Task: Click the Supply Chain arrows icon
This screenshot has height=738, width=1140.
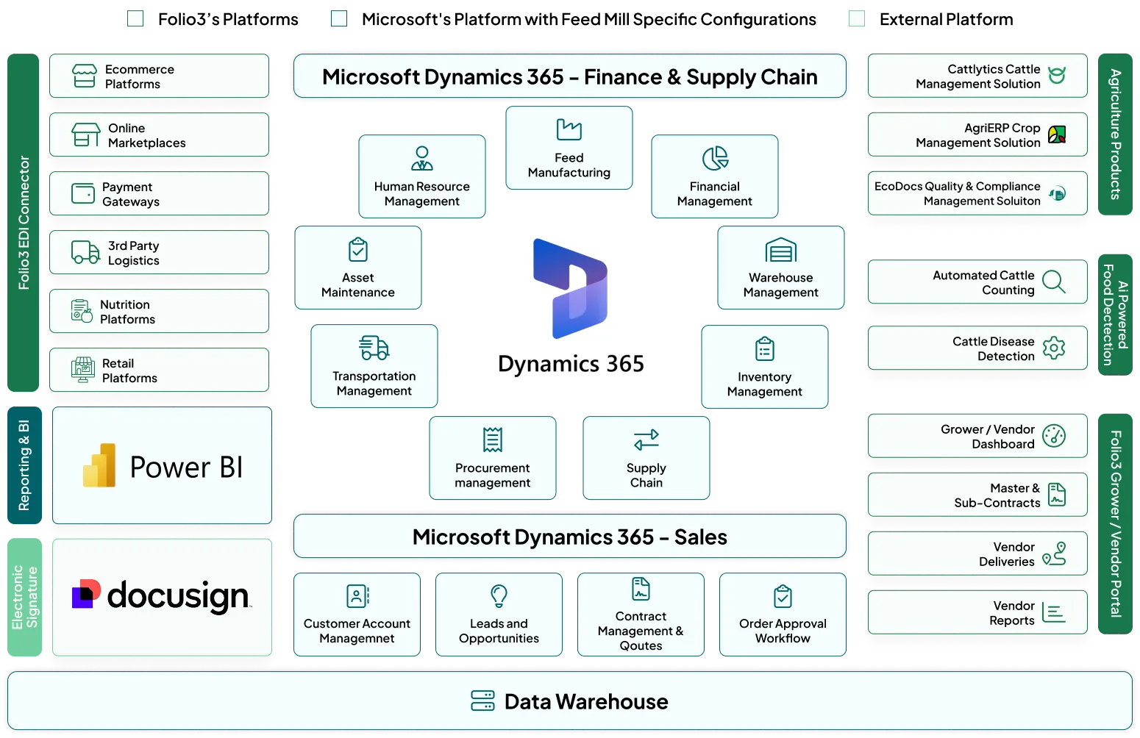Action: tap(646, 440)
